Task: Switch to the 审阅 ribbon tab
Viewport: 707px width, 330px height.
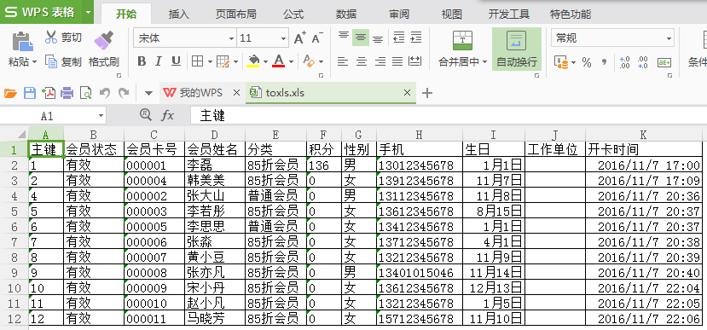Action: (399, 14)
